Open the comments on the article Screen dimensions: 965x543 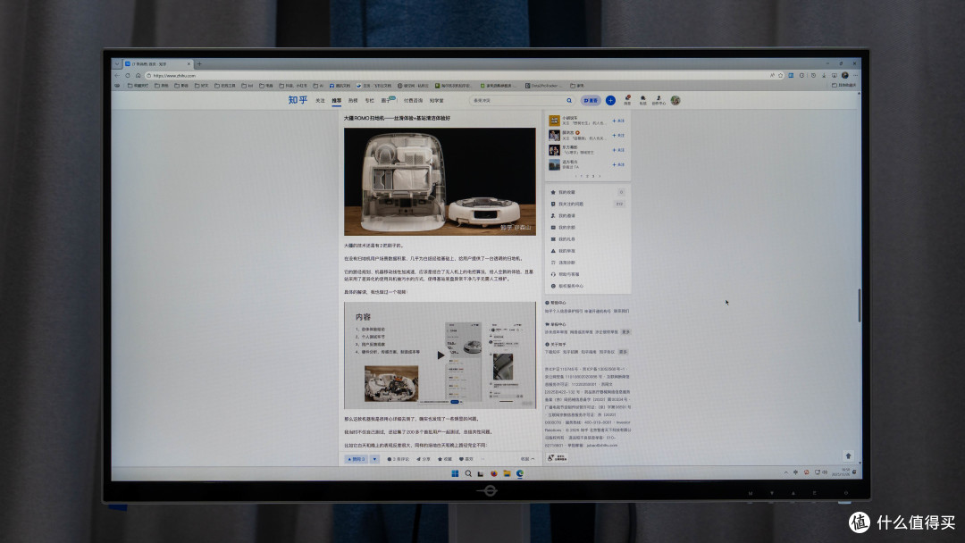399,459
